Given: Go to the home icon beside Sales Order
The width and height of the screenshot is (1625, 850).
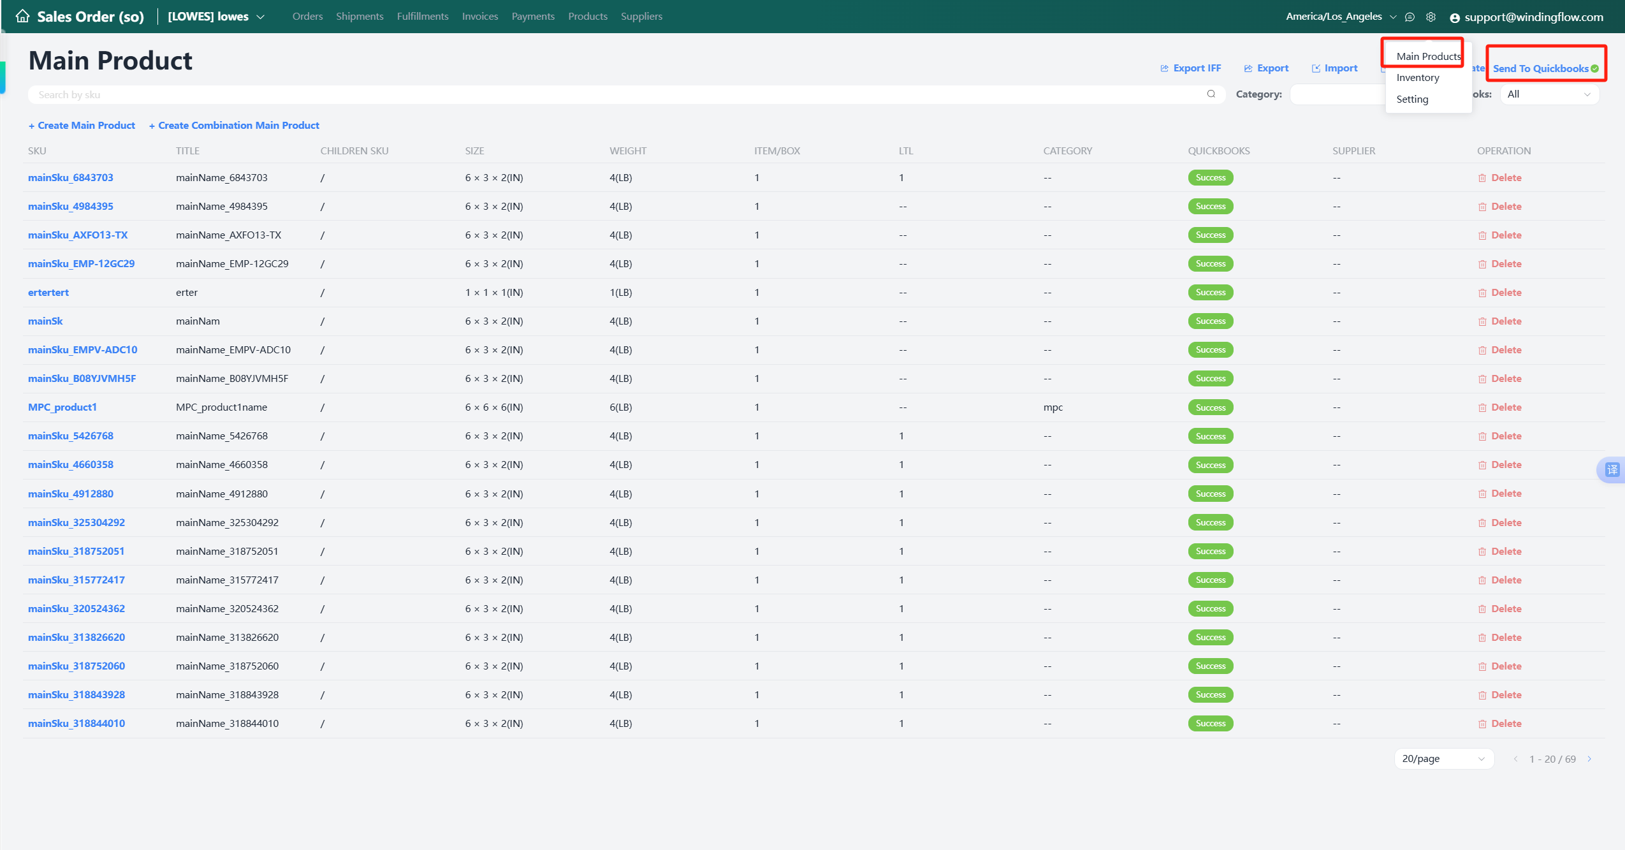Looking at the screenshot, I should [22, 16].
